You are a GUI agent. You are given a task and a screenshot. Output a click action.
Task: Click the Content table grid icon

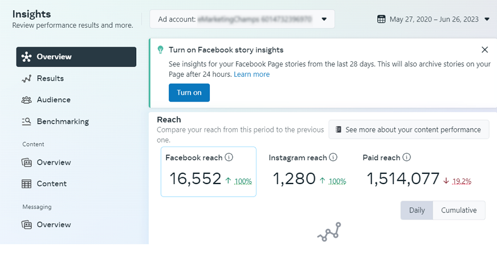pos(26,184)
